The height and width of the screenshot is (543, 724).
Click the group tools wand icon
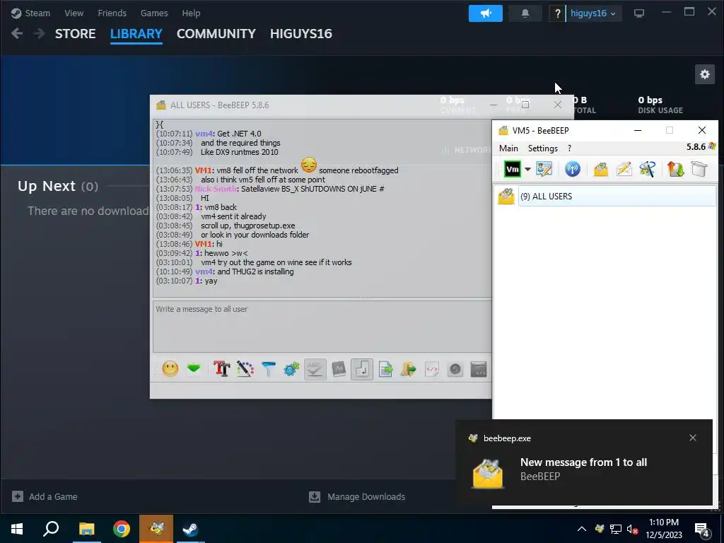648,169
